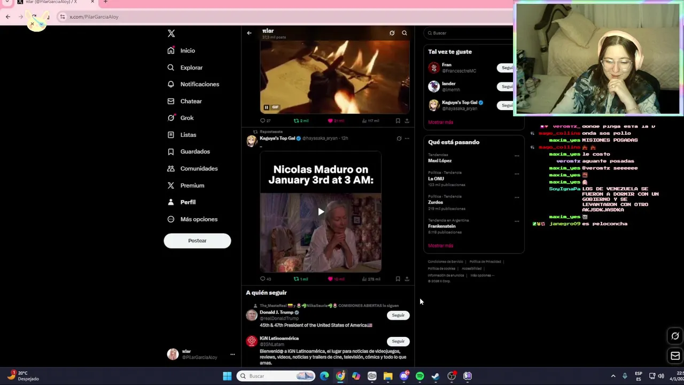Reply to the fire GIF post

[265, 121]
